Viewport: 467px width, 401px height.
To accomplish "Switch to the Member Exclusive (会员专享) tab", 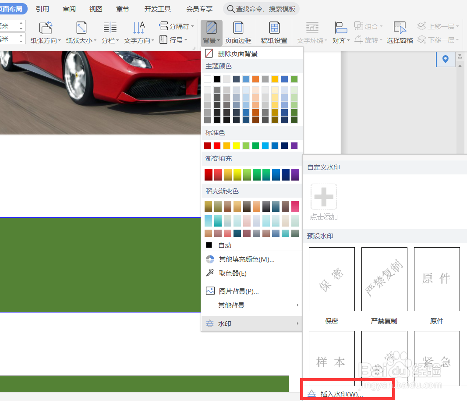I will tap(199, 9).
